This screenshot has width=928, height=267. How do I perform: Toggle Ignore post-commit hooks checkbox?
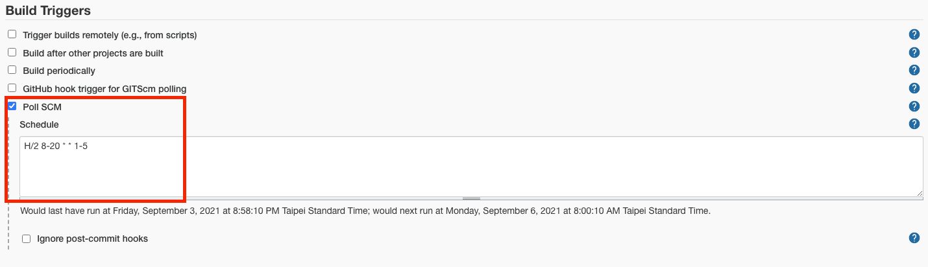(27, 238)
